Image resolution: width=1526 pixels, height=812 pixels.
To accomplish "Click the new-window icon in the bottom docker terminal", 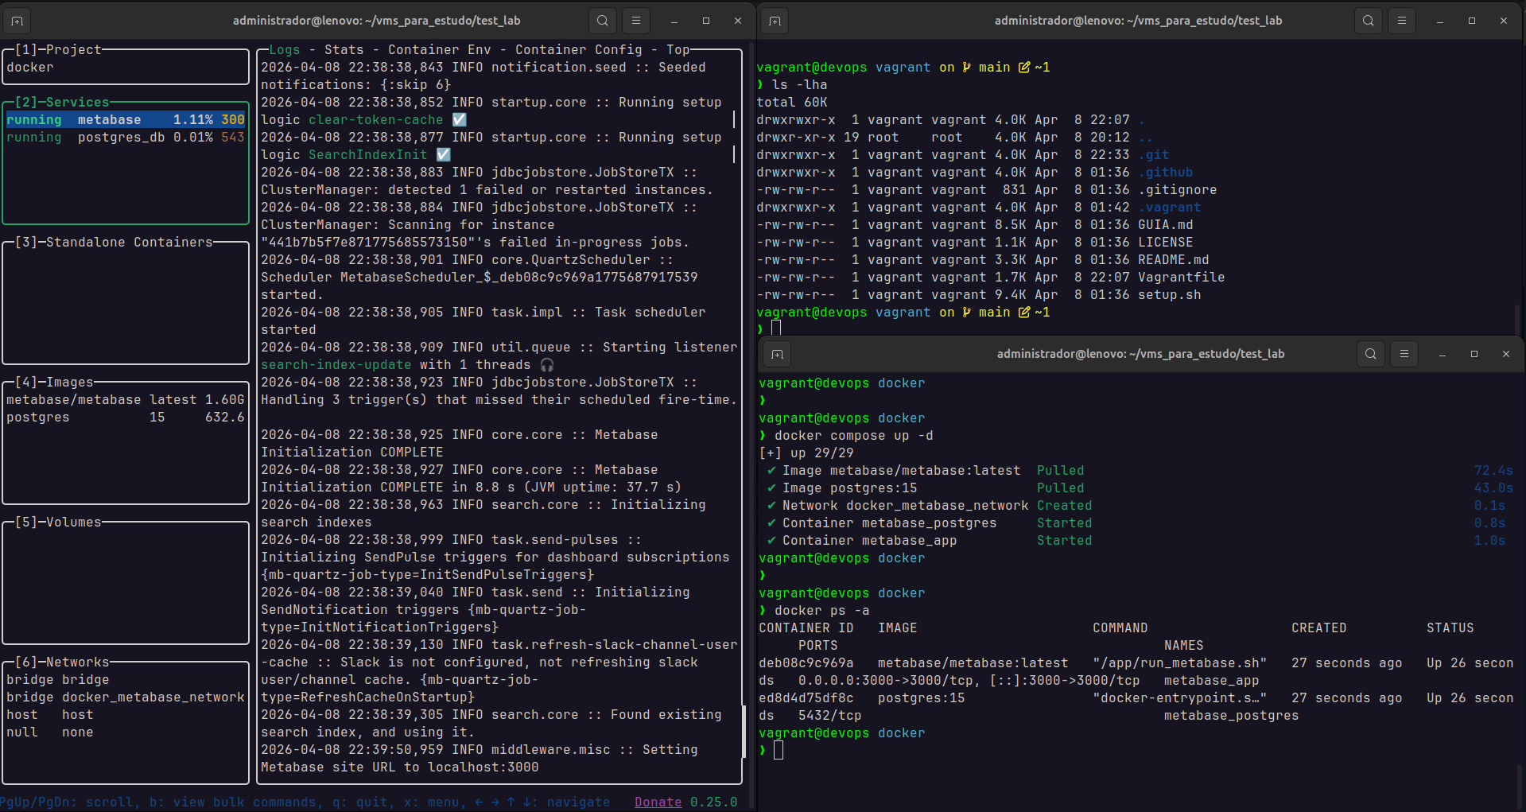I will (777, 354).
